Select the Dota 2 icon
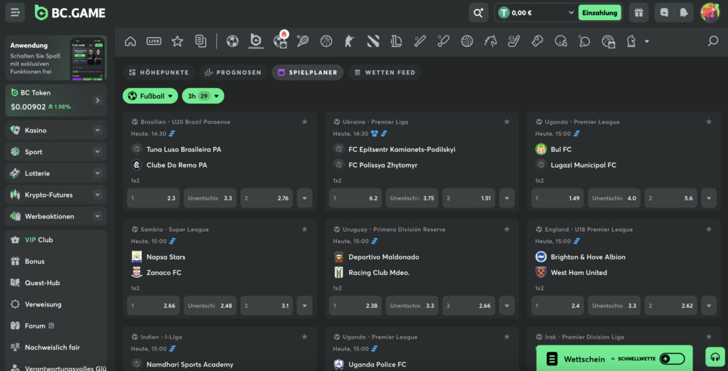The height and width of the screenshot is (371, 728). [x=373, y=41]
